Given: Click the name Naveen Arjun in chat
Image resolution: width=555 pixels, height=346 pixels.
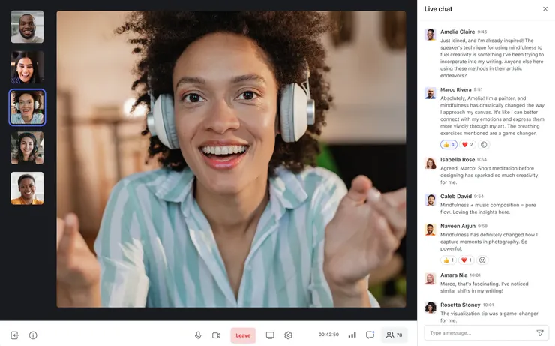Looking at the screenshot, I should pyautogui.click(x=457, y=226).
